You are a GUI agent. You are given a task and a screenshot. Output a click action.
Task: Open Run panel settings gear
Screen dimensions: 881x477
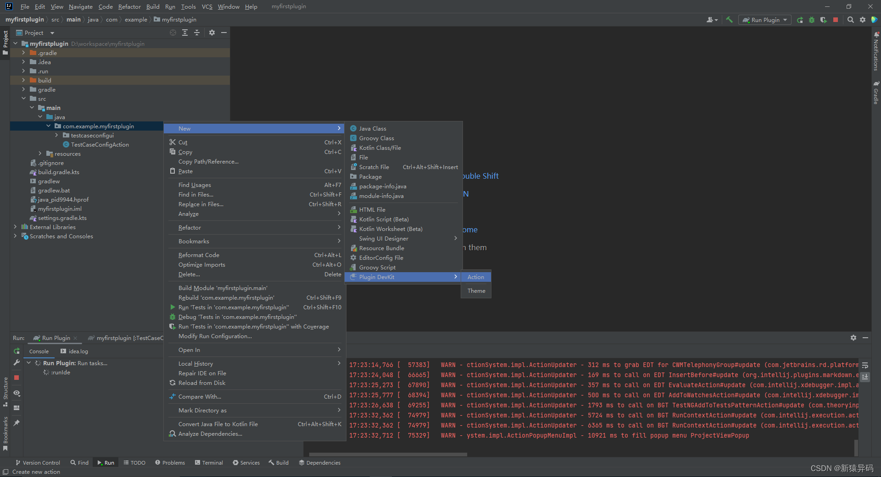[x=853, y=338]
